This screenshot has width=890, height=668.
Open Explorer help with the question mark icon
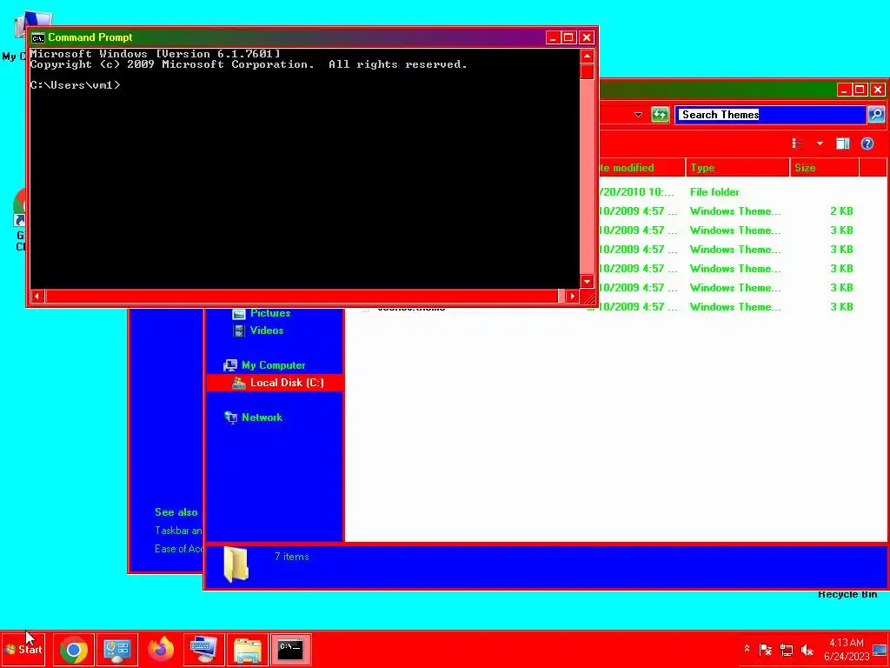867,144
